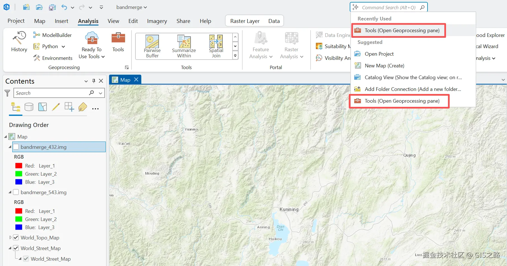Collapse the bandmerge_543.img layer symbology
The width and height of the screenshot is (507, 266).
tap(10, 192)
